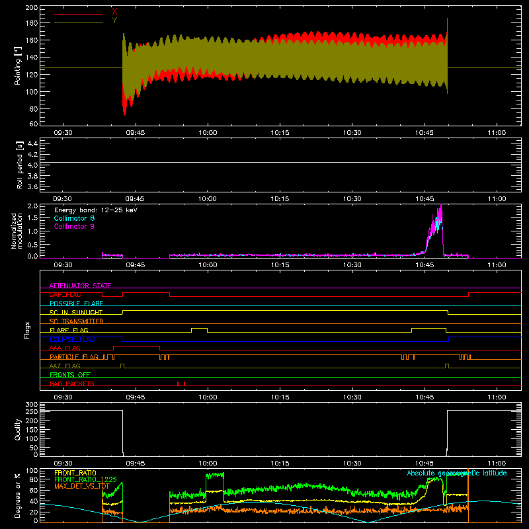Click the BAD_PACKETS flag label
Screen dimensions: 529x529
(x=72, y=384)
